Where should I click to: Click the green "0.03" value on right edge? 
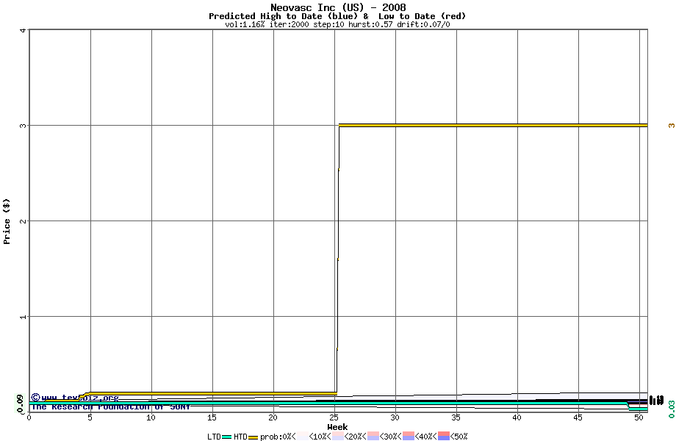pyautogui.click(x=672, y=409)
